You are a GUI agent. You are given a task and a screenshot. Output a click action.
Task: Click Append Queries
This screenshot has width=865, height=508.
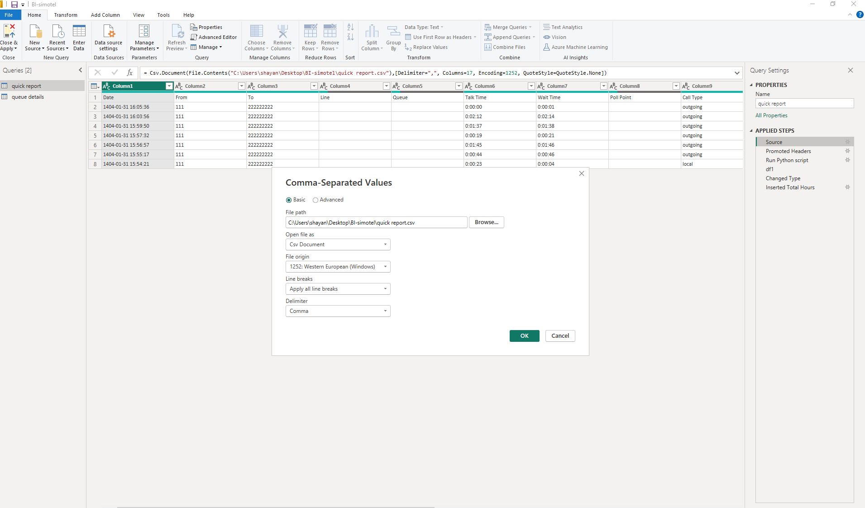(510, 37)
